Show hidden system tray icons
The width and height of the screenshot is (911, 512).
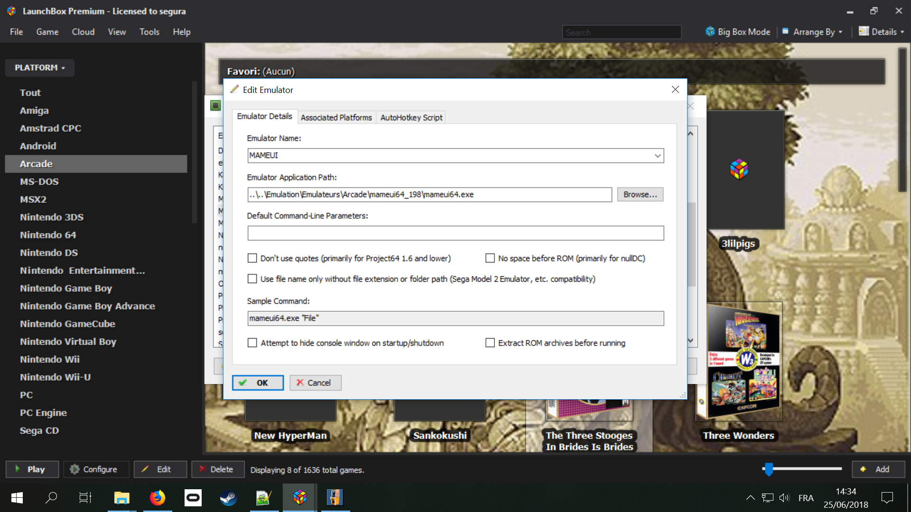[750, 498]
